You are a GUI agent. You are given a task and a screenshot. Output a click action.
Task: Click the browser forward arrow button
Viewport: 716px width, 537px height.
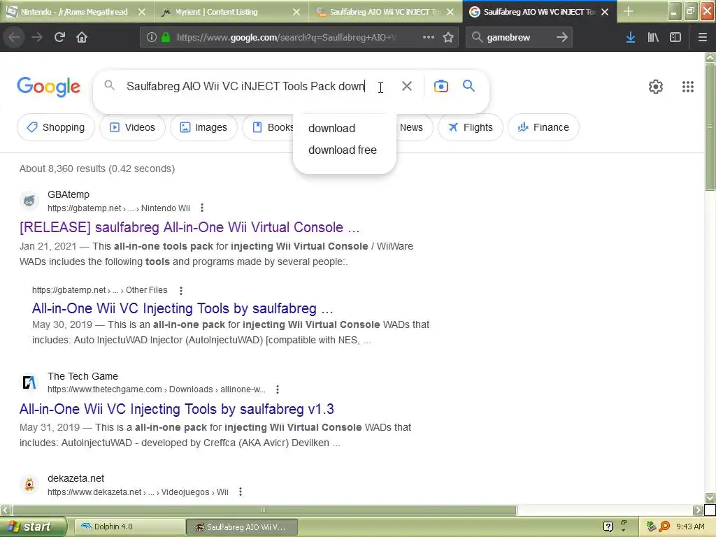pos(37,37)
